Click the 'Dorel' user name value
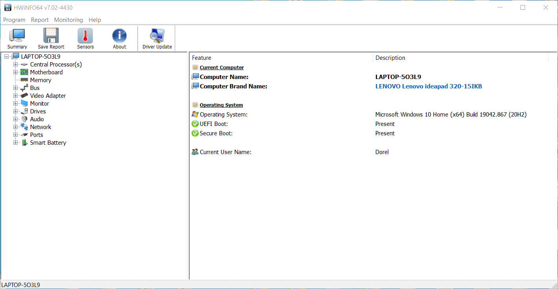 pyautogui.click(x=382, y=152)
